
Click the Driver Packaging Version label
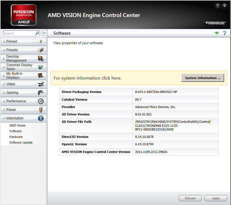tap(81, 92)
